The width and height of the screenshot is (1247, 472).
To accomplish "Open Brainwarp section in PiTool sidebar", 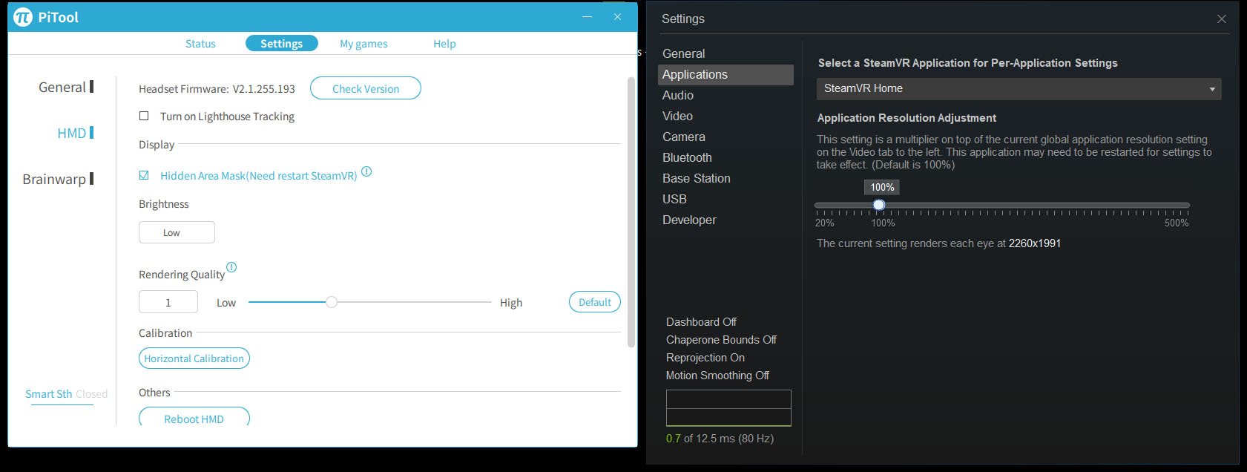I will click(x=58, y=179).
